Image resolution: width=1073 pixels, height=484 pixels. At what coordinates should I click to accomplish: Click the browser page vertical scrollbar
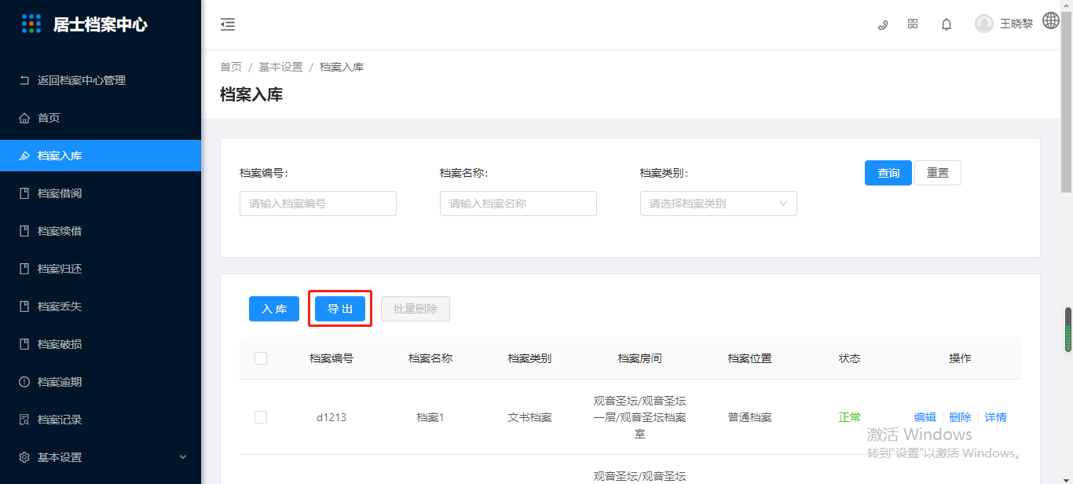coord(1066,102)
